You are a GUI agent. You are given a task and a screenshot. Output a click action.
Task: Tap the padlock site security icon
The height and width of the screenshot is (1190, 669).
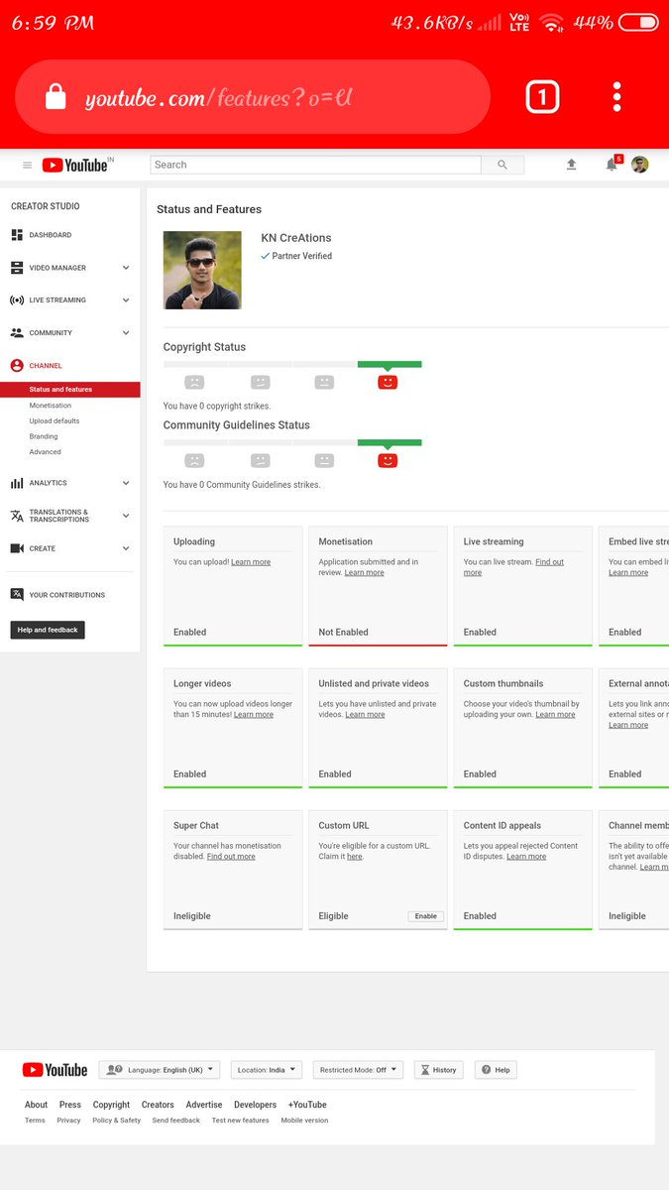(56, 97)
